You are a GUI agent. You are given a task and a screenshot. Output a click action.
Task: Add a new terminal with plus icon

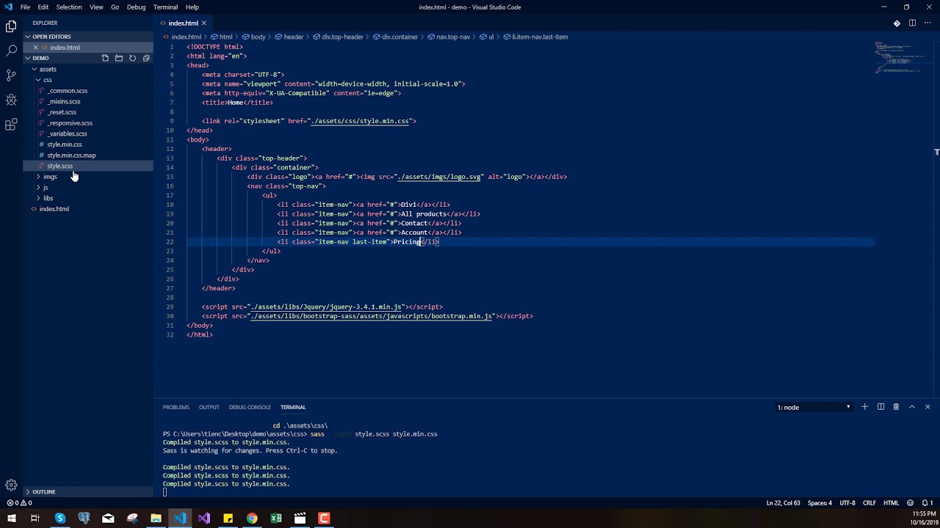(864, 407)
